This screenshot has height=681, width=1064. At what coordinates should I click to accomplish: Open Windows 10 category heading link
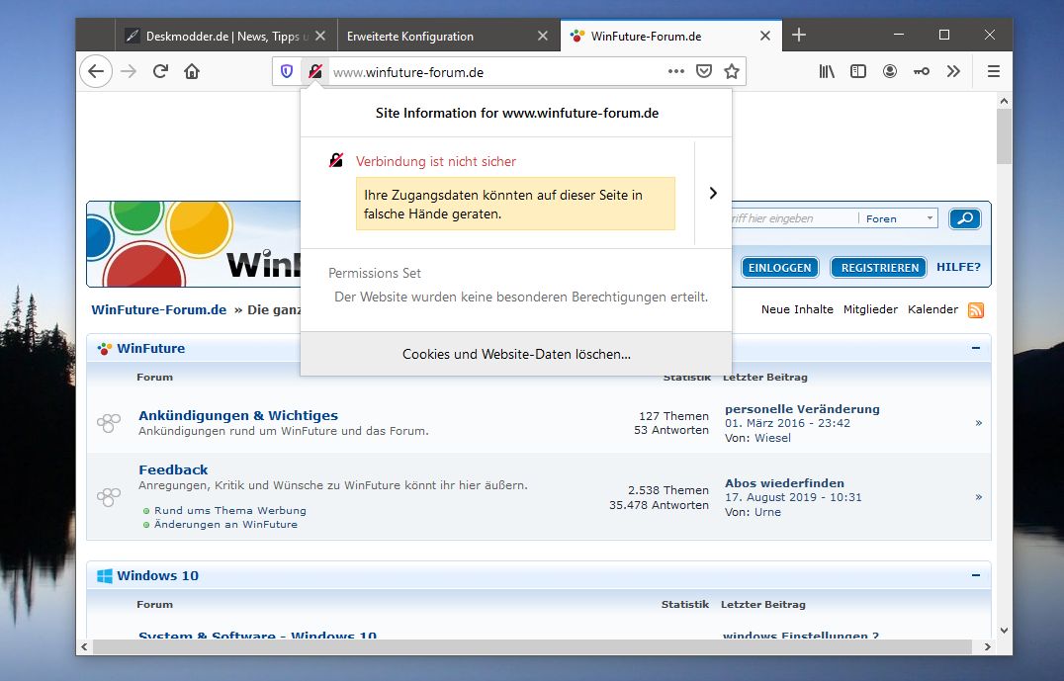pyautogui.click(x=157, y=576)
